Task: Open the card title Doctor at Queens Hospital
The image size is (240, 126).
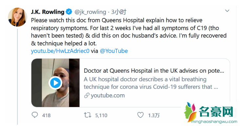Action: tap(154, 71)
